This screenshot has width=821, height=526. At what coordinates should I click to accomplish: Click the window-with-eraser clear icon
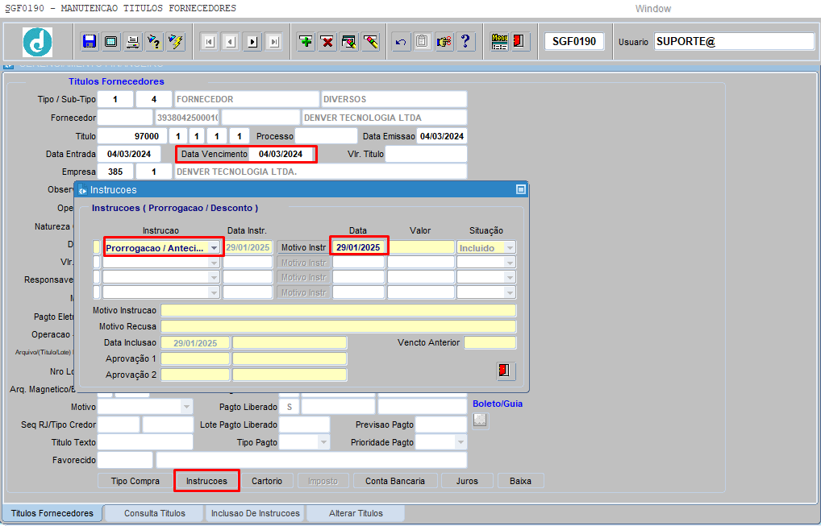(348, 42)
